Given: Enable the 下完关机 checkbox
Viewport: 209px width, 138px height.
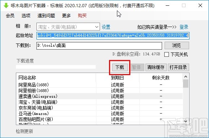Looking at the screenshot, I should (167, 54).
